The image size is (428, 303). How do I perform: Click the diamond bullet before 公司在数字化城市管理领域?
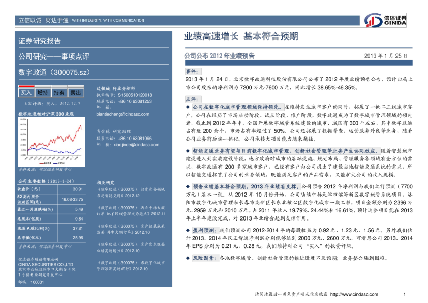tap(188, 108)
